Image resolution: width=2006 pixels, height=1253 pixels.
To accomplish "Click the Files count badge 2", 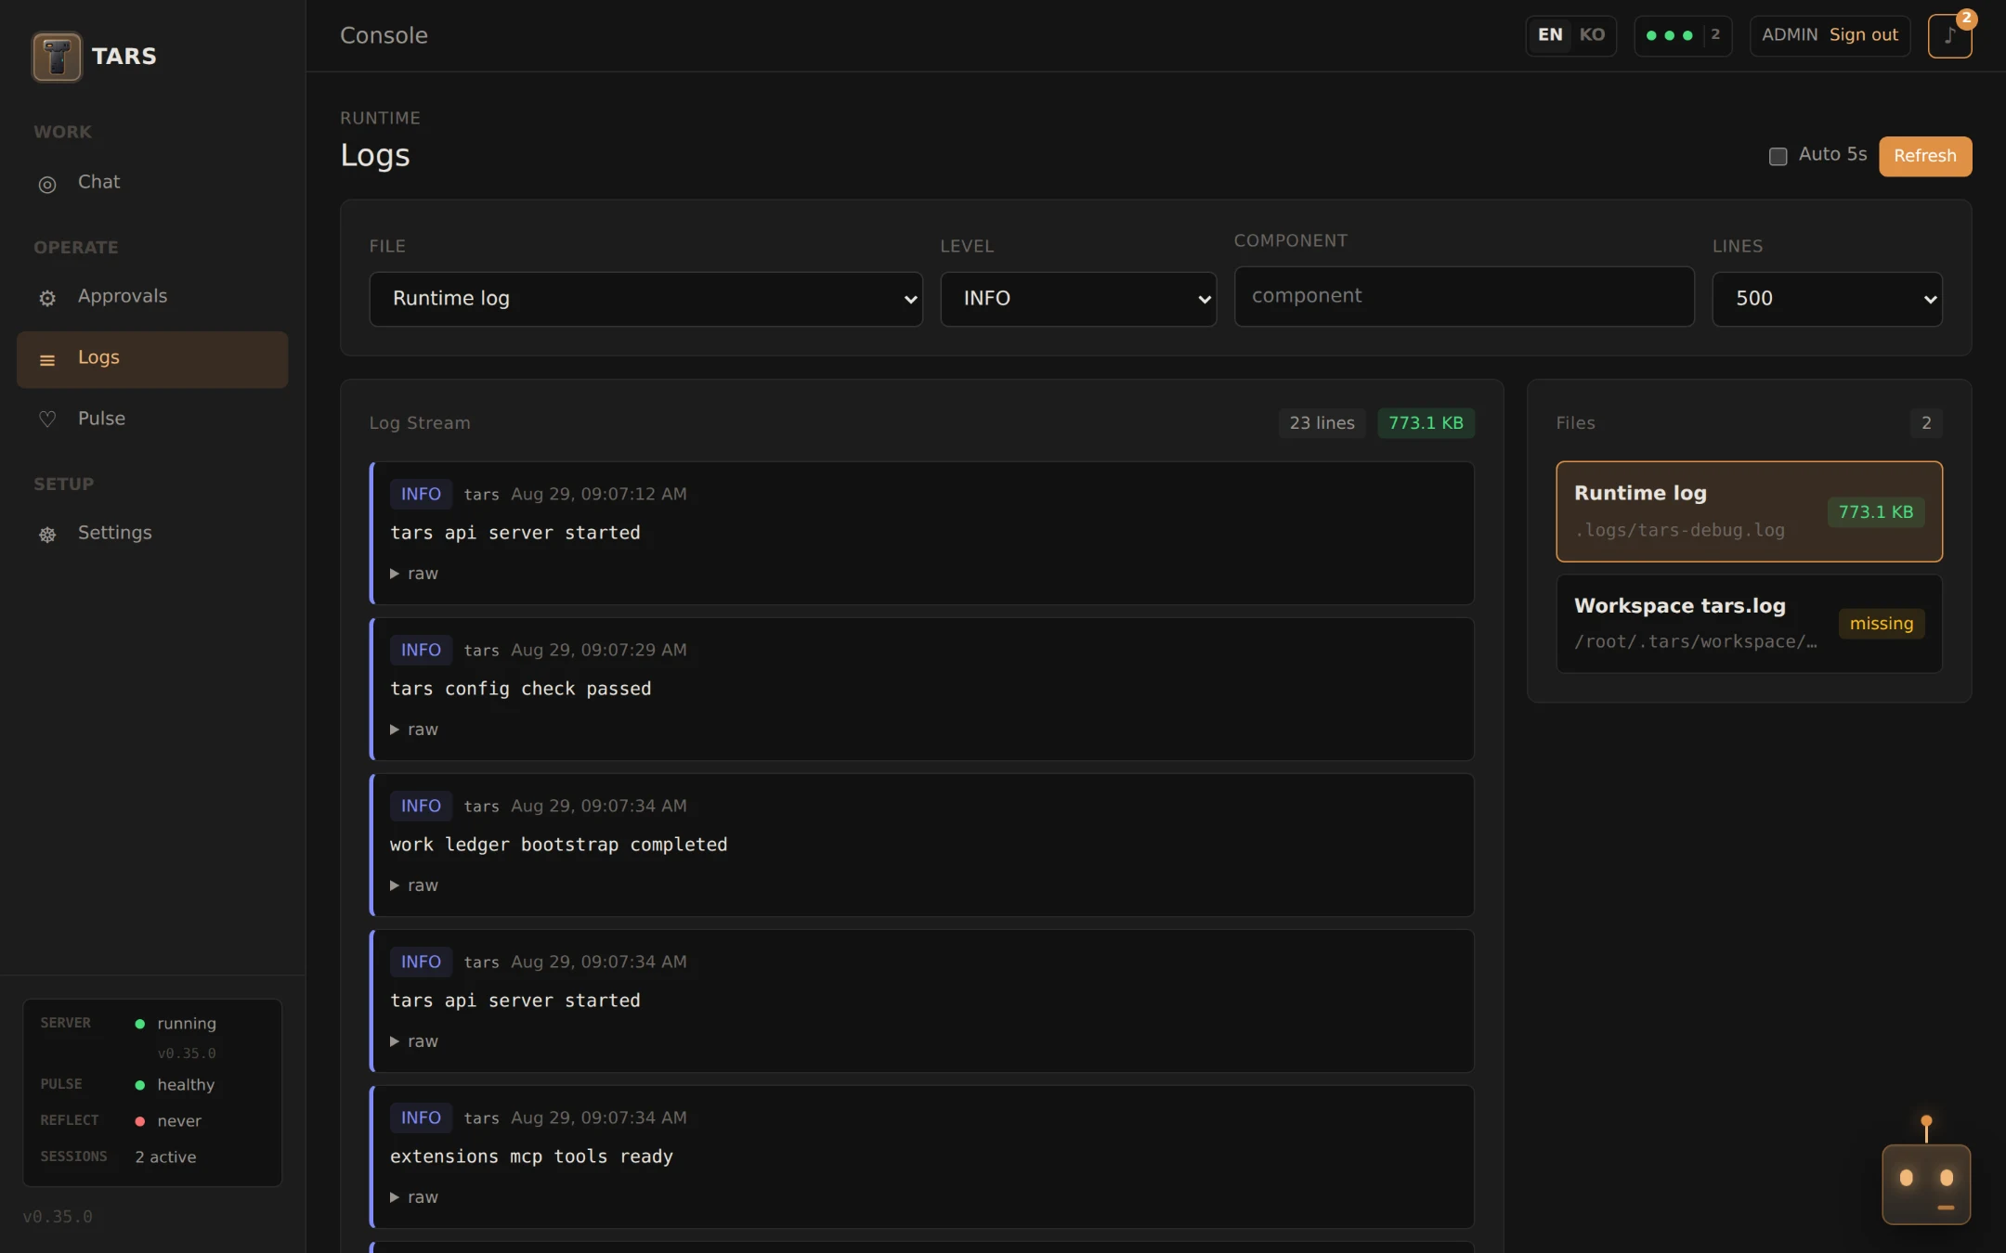I will click(1926, 423).
